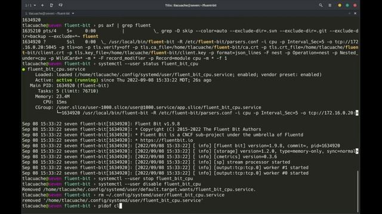Click the window title 'Tilix: tlacuache@seven'
The height and width of the screenshot is (214, 382).
[191, 5]
